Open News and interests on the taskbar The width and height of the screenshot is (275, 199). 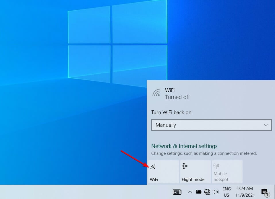(177, 192)
